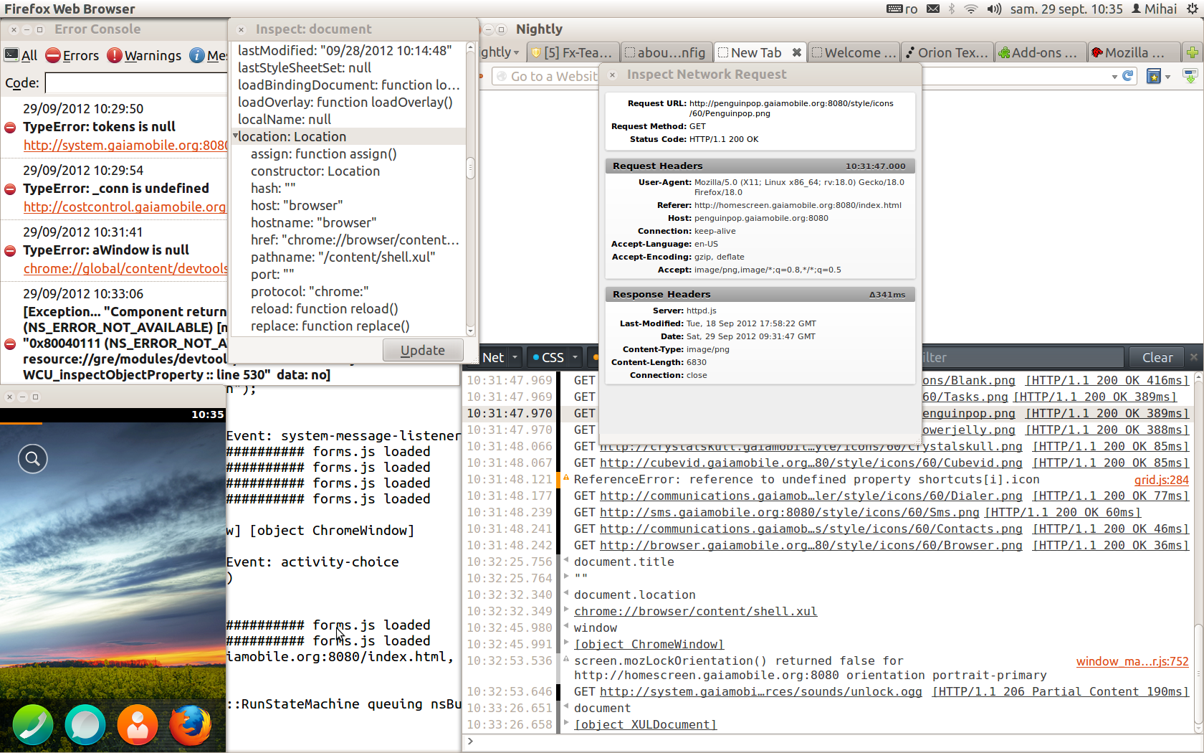The image size is (1204, 753).
Task: Tap the search magnifier on the homescreen
Action: (x=33, y=459)
